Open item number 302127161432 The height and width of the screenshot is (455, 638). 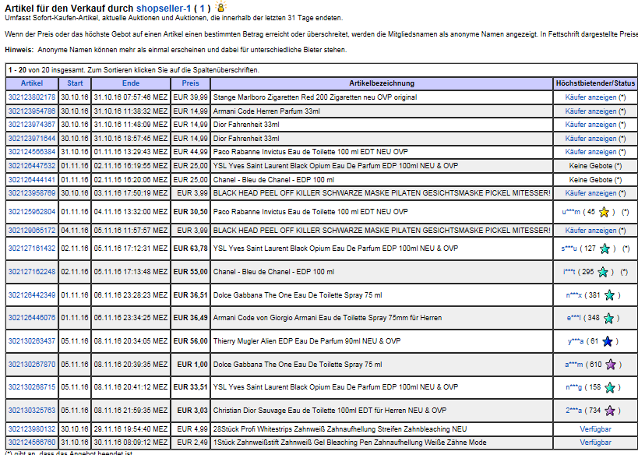pos(32,249)
